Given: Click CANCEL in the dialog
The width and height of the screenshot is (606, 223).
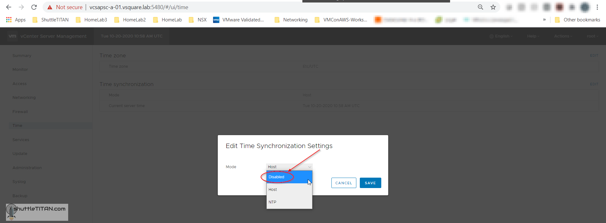Looking at the screenshot, I should 343,183.
